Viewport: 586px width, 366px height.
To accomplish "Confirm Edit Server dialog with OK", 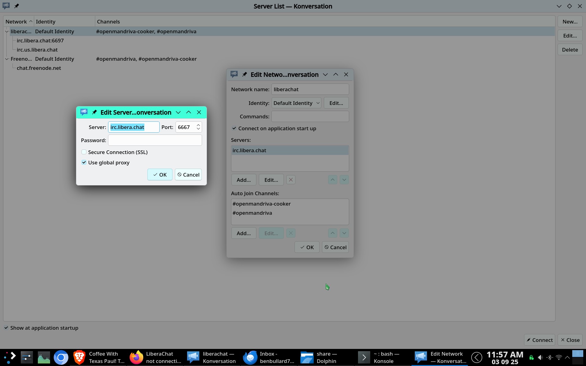I will (x=160, y=175).
